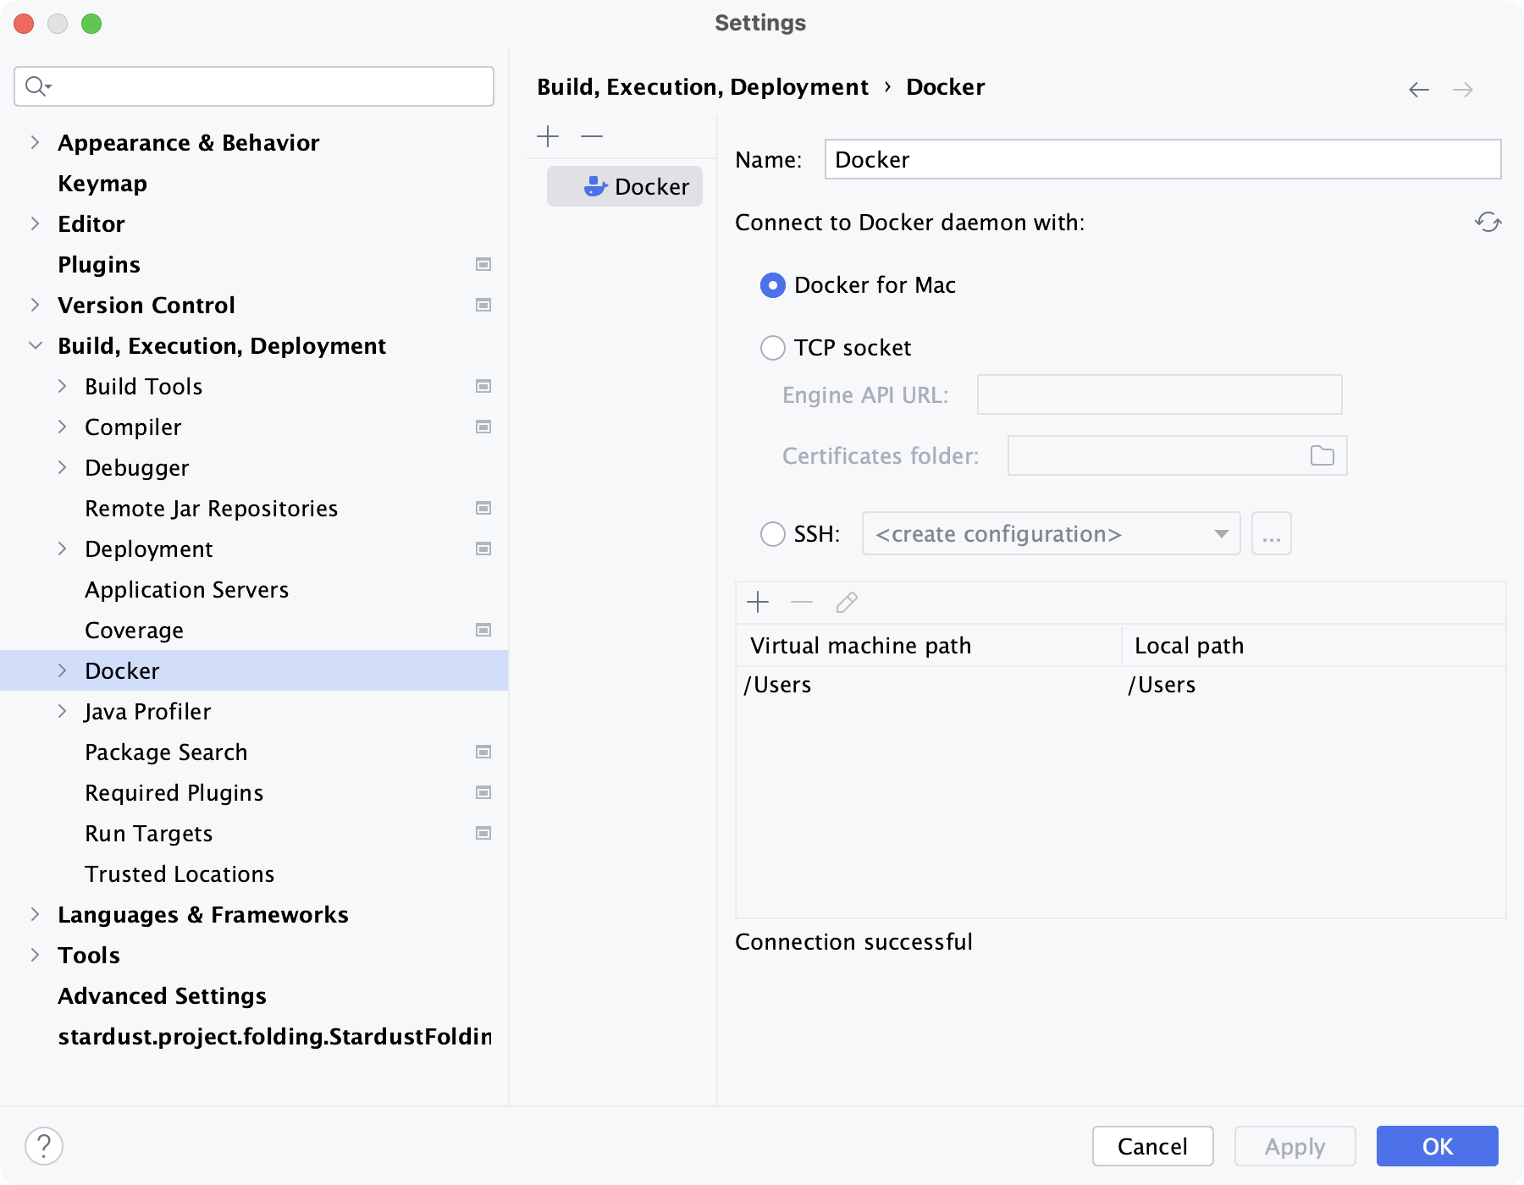
Task: Click the project-level icon next to Required Plugins
Action: (x=483, y=792)
